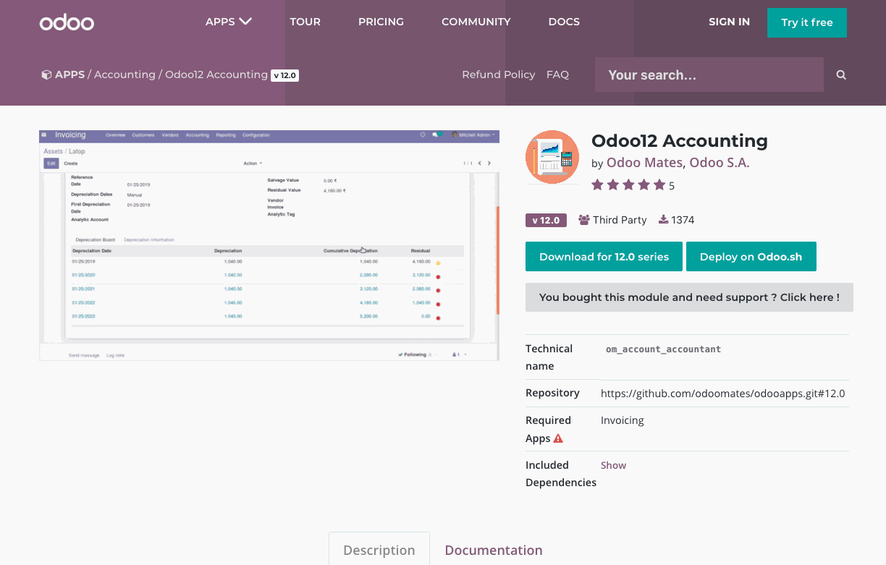Screen dimensions: 886x565
Task: Click the APPS breadcrumb link
Action: [69, 75]
